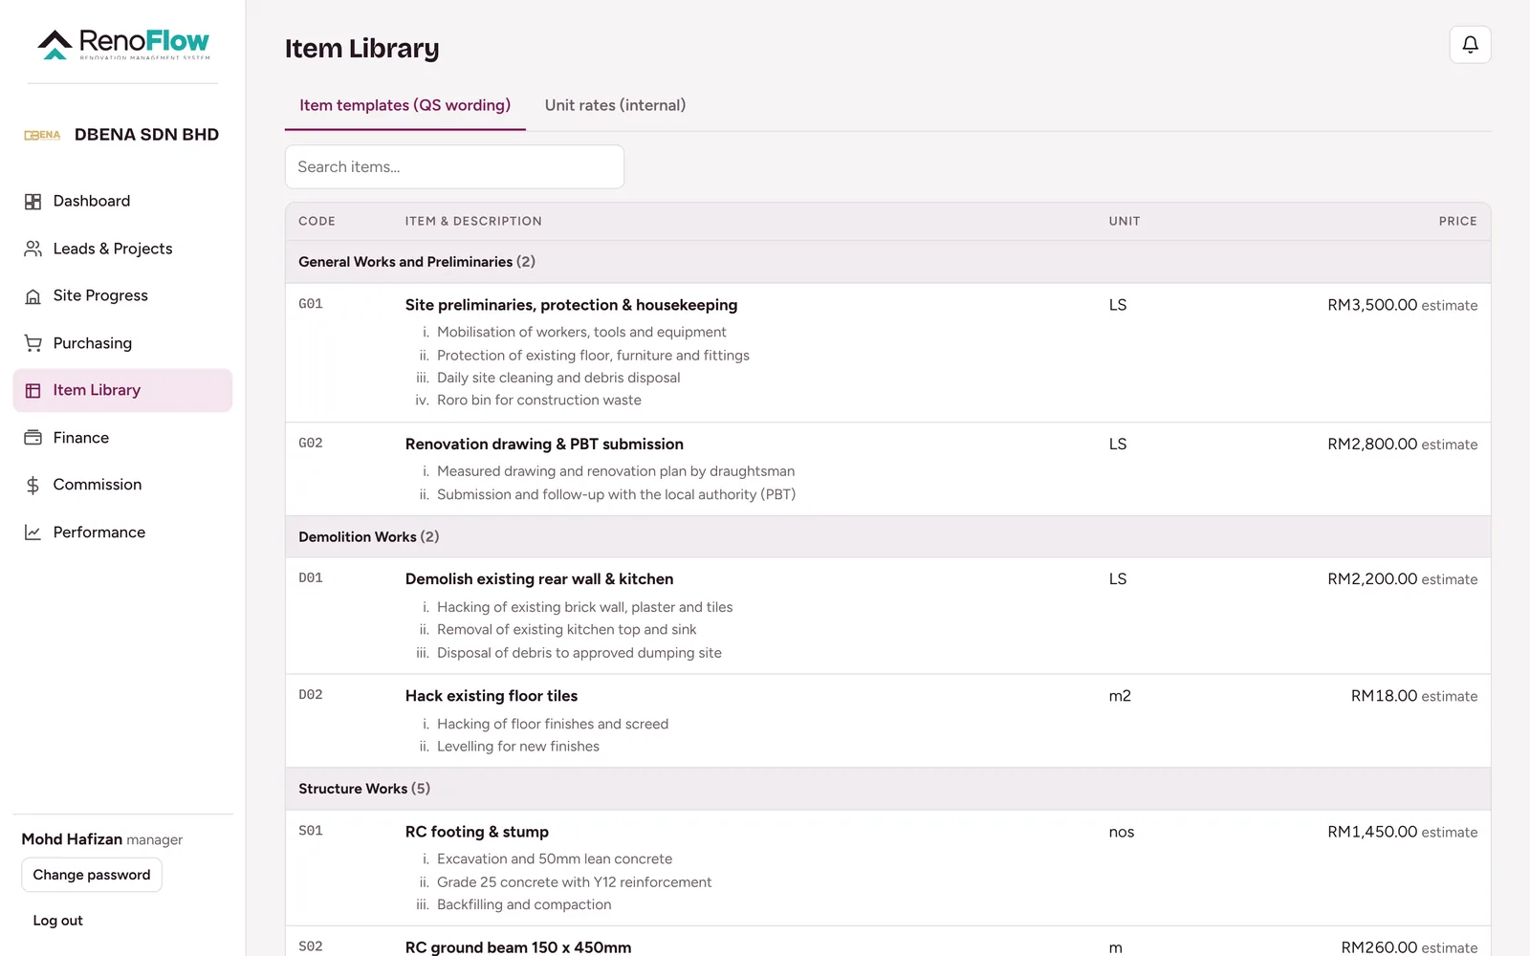Click the Finance wallet icon
This screenshot has width=1530, height=956.
(x=33, y=438)
